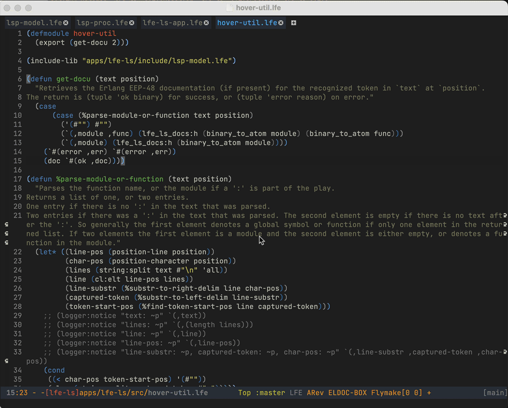The height and width of the screenshot is (408, 508).
Task: Click line number 1 in the gutter
Action: coord(20,33)
